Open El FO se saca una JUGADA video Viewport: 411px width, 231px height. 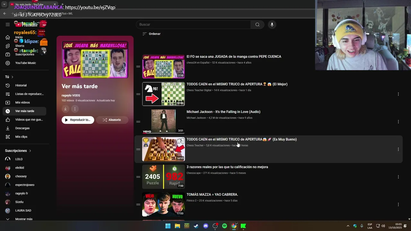coord(234,56)
